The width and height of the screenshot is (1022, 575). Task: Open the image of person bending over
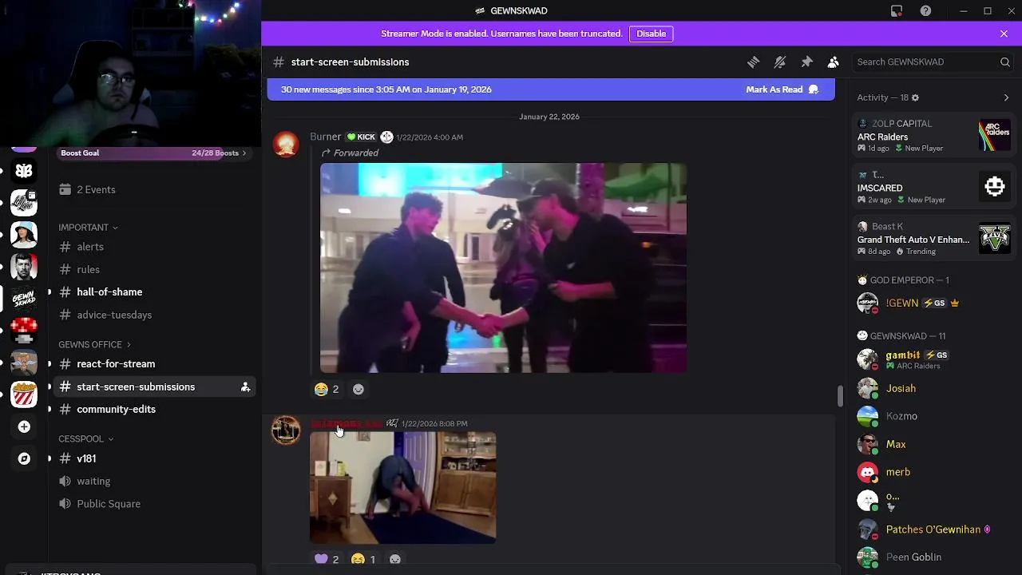click(x=402, y=488)
